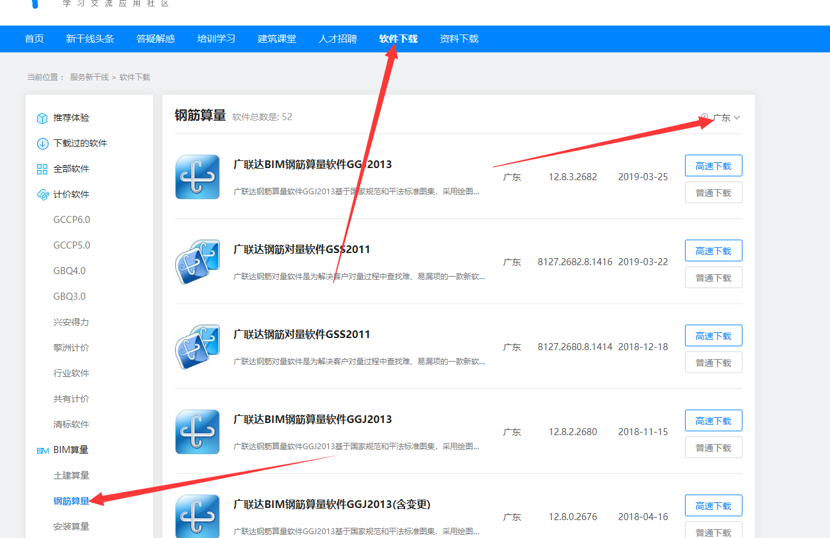Select 计价软件 category in the sidebar
830x538 pixels.
(72, 195)
